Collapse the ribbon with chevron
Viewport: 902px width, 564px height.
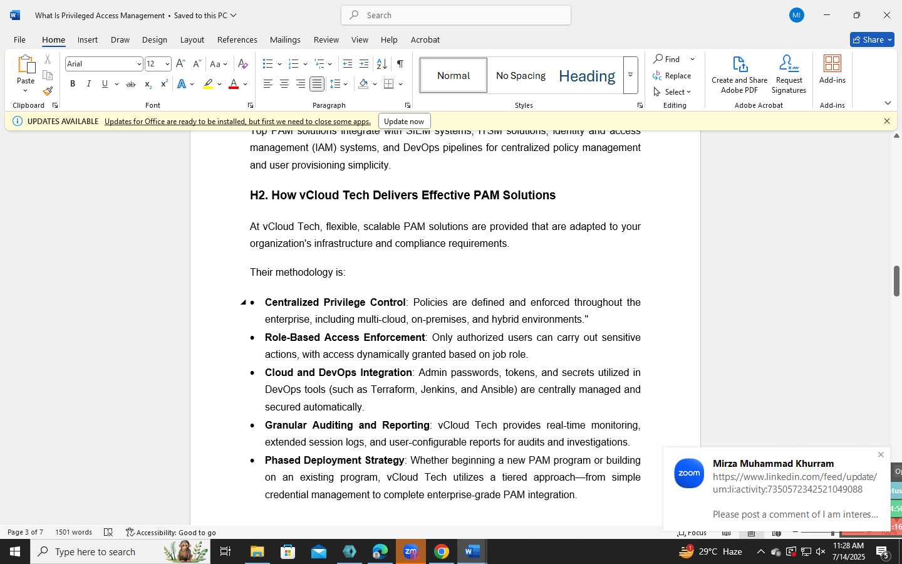coord(888,103)
